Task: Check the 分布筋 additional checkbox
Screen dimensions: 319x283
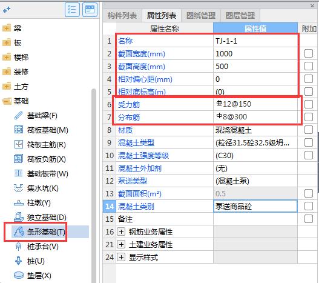Action: coord(309,117)
